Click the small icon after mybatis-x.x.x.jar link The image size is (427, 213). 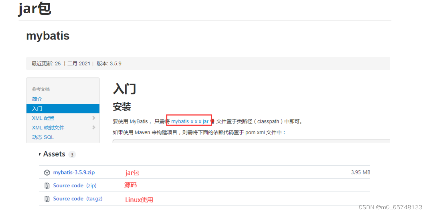pos(212,121)
